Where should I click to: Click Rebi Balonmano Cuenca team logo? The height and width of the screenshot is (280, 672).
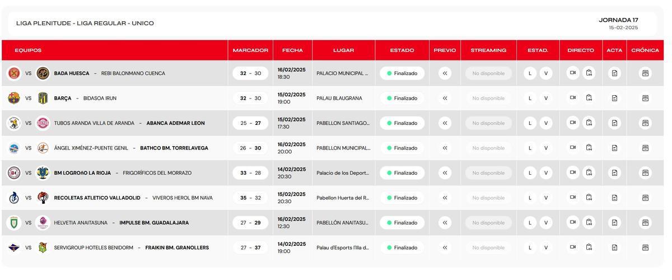[43, 73]
